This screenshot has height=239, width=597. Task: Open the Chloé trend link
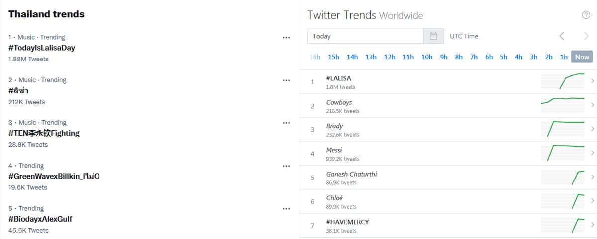click(x=335, y=198)
